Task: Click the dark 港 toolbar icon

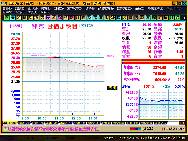Action: pyautogui.click(x=136, y=18)
